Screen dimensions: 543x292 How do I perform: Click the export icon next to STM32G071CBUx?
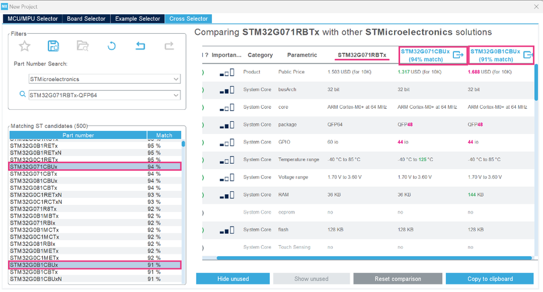pos(458,55)
